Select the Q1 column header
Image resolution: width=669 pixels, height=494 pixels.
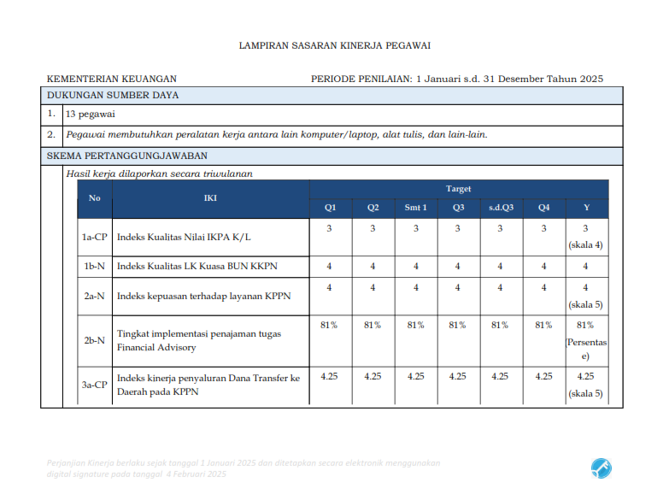[x=330, y=208]
